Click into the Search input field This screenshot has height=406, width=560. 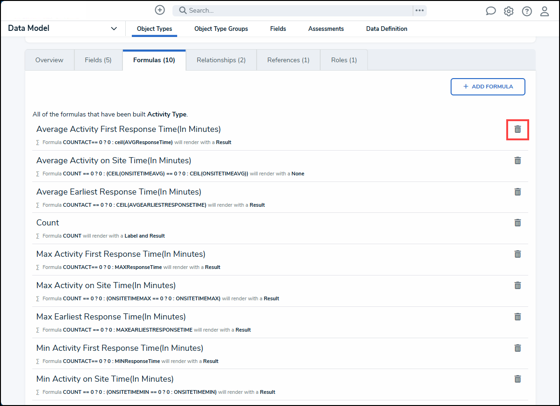click(294, 10)
